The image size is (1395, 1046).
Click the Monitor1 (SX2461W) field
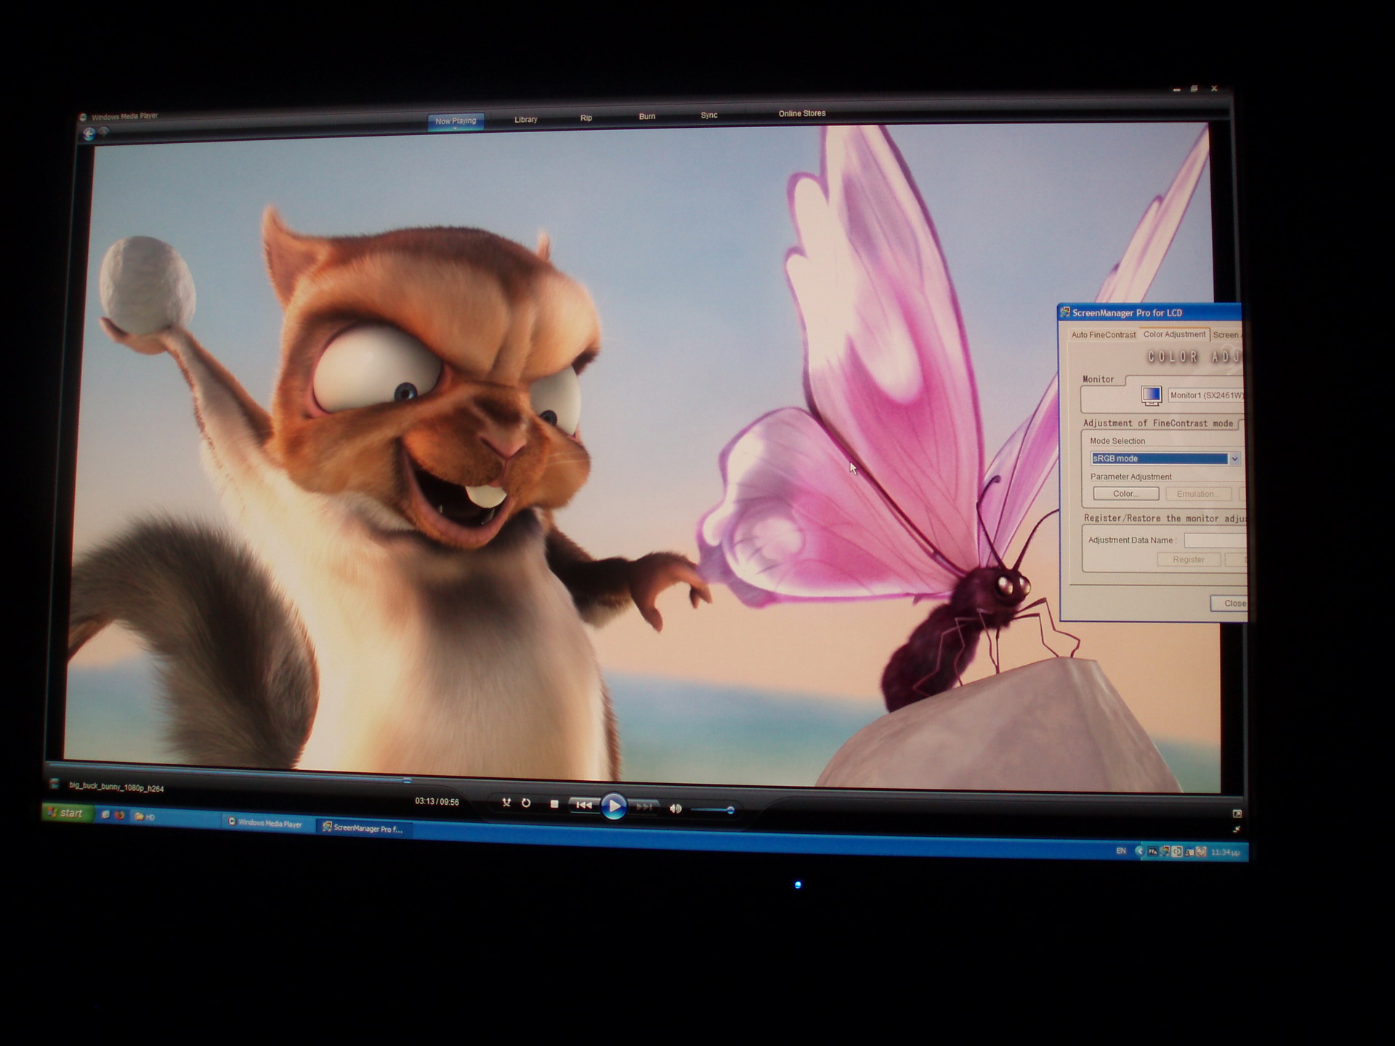[x=1206, y=395]
